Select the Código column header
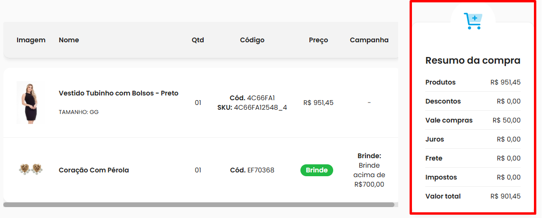Screen dimensions: 542x218 pyautogui.click(x=252, y=40)
